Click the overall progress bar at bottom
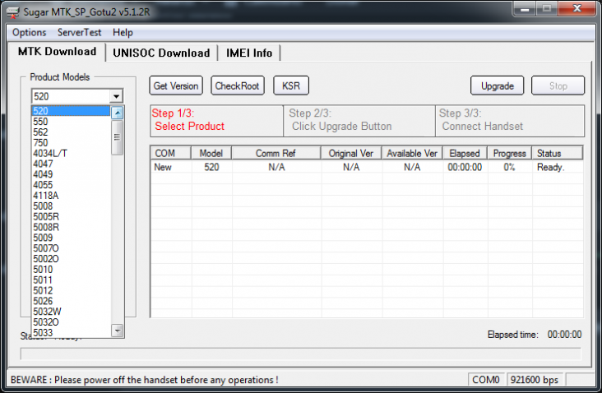The image size is (602, 393). (301, 354)
